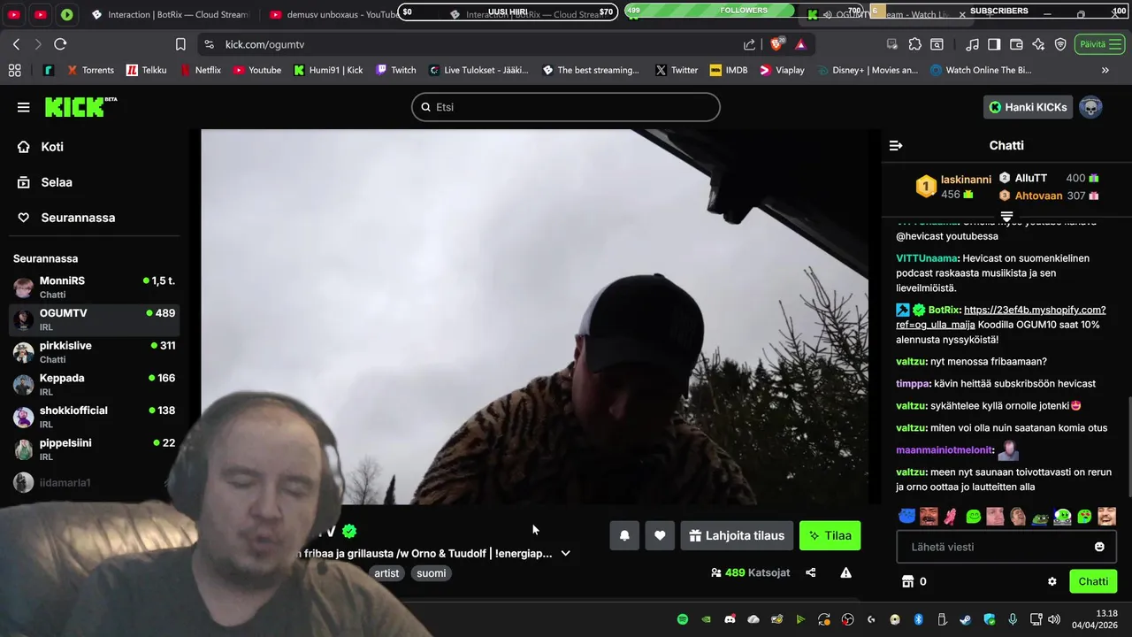Expand the stream title chevron

[565, 553]
